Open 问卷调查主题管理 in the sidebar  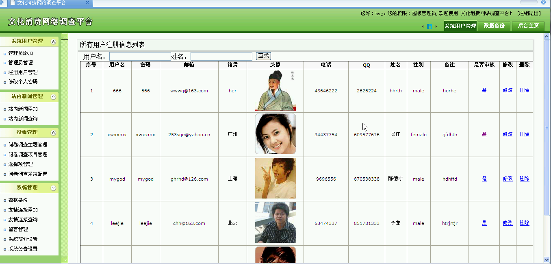[28, 145]
